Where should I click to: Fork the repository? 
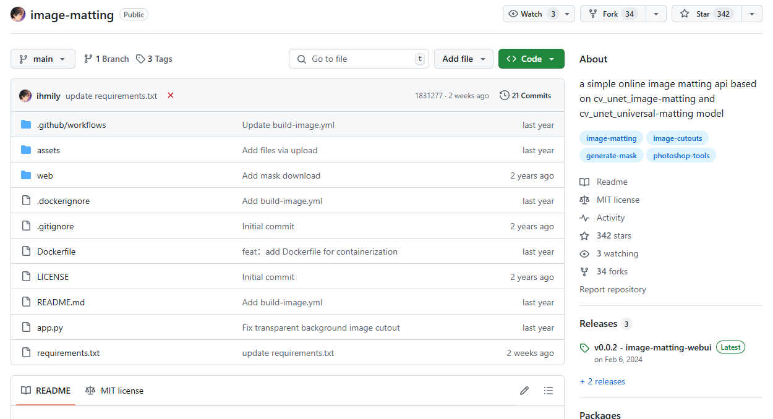613,14
